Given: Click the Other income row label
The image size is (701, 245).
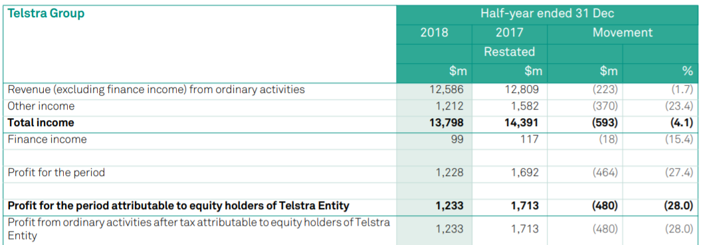Looking at the screenshot, I should coord(41,106).
